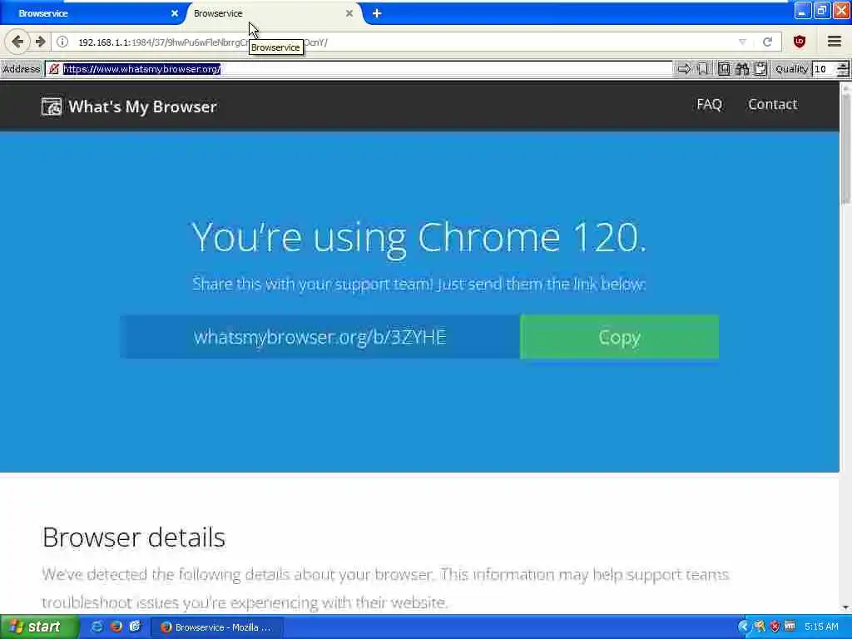The image size is (852, 639).
Task: Click the Quality value field
Action: [825, 69]
